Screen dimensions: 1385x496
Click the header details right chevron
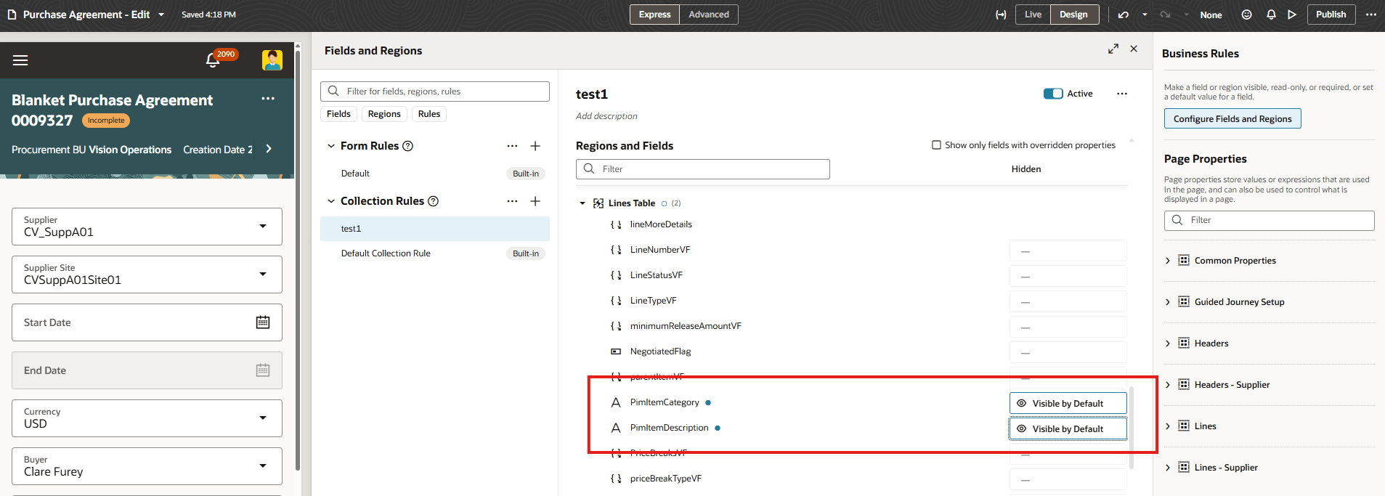[x=269, y=149]
